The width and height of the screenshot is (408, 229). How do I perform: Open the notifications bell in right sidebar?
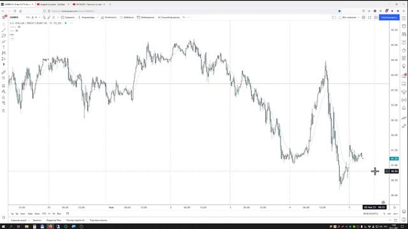pos(404,108)
